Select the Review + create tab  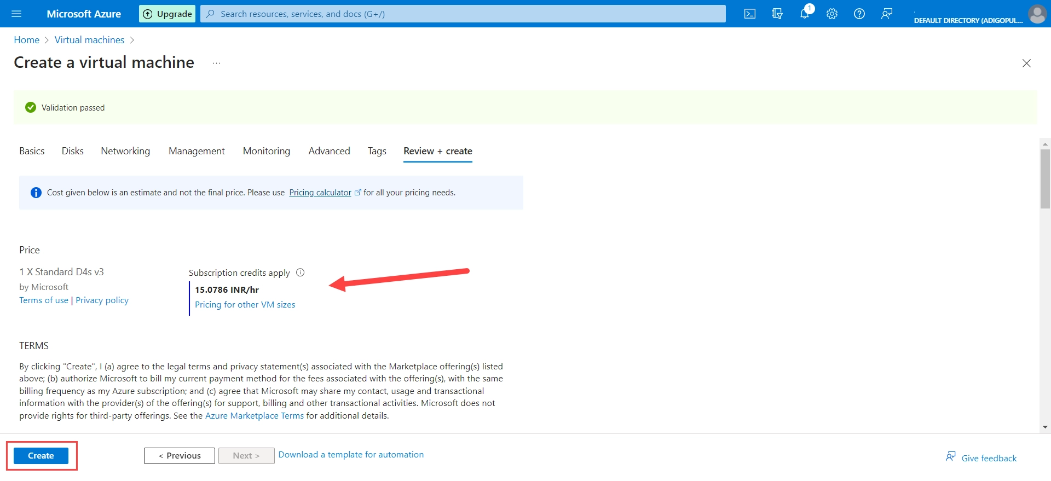click(x=438, y=151)
